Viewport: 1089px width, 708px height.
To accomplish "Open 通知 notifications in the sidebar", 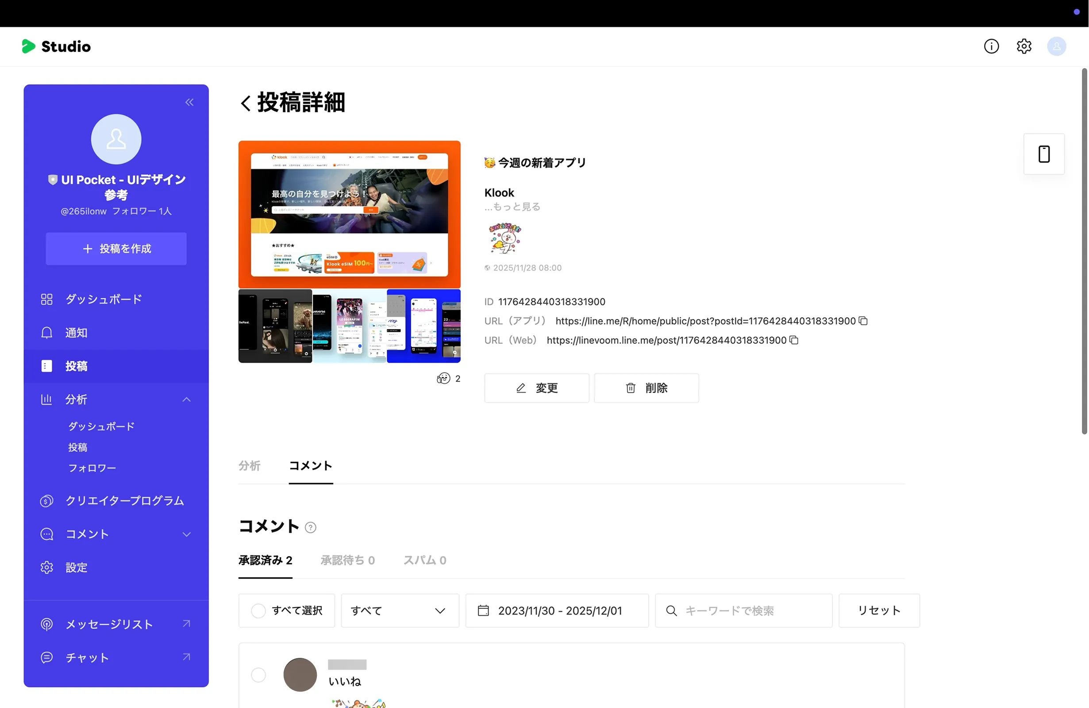I will coord(76,333).
